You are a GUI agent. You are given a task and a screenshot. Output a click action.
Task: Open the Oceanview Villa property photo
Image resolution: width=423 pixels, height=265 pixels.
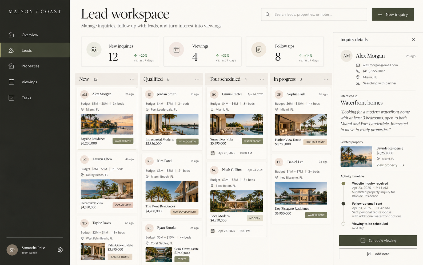tap(107, 189)
